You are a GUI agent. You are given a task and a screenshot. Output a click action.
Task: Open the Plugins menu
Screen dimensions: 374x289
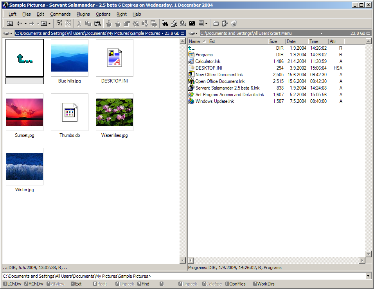click(83, 14)
